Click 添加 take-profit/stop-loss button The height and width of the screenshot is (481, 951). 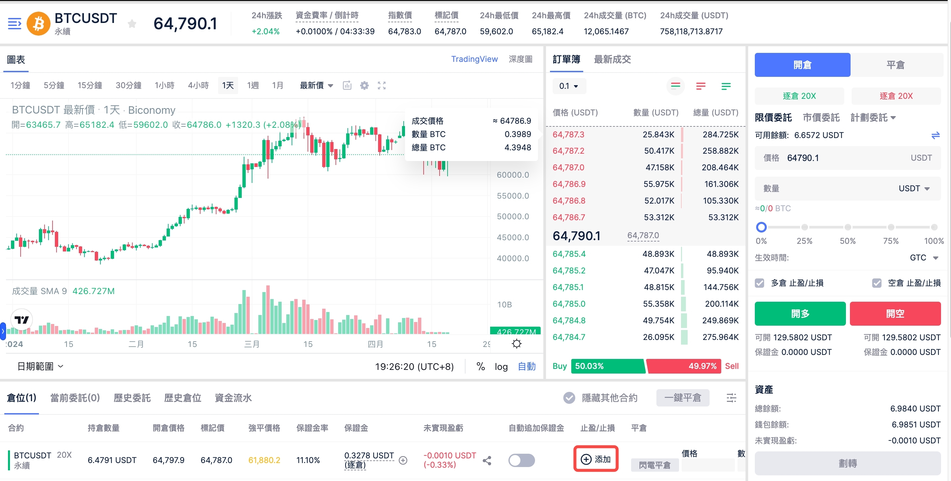[x=596, y=459]
